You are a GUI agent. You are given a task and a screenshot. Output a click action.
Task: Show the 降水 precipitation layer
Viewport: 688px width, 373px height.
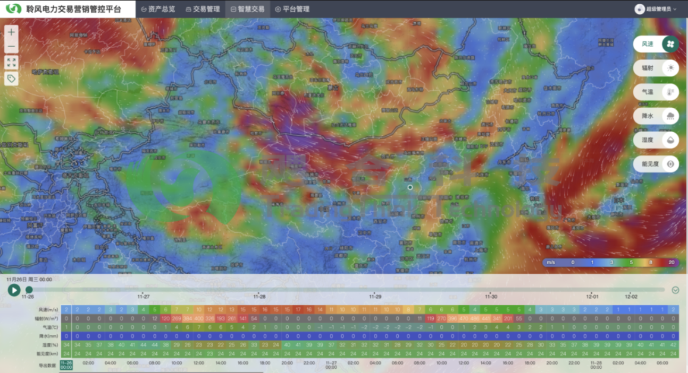point(656,116)
